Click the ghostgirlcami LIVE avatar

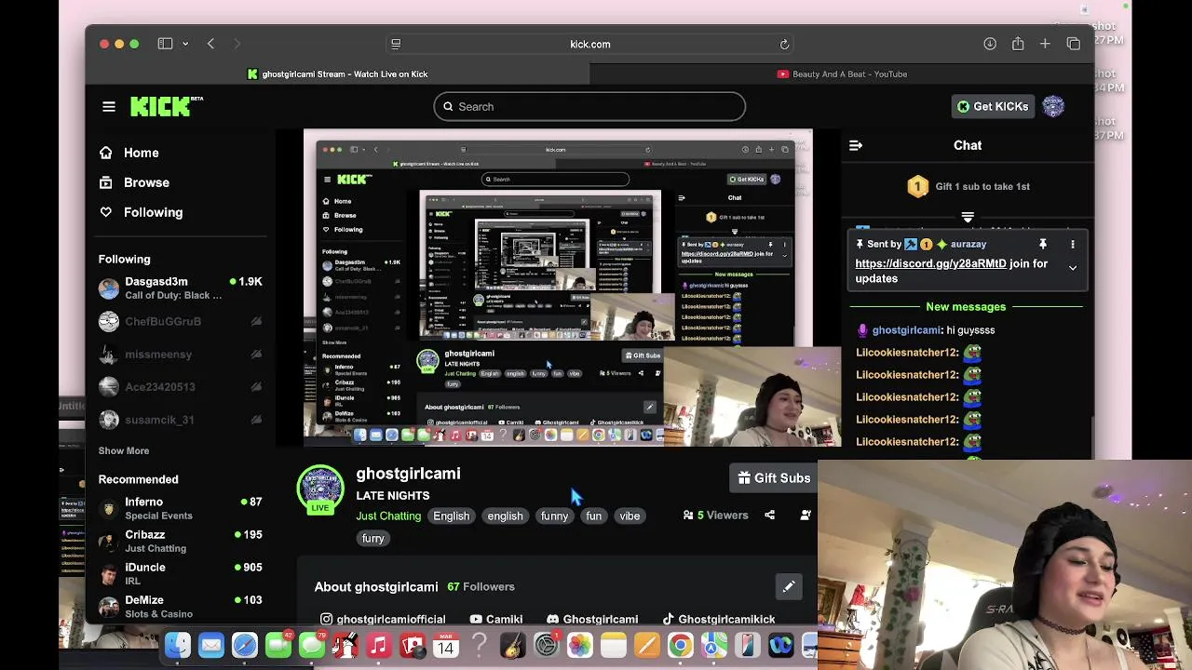pyautogui.click(x=320, y=489)
